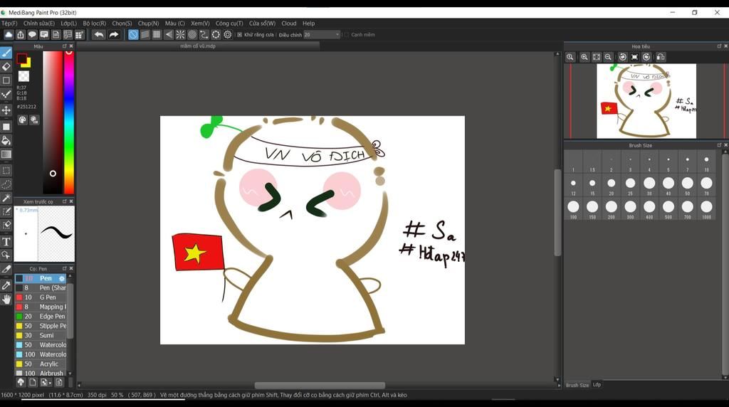Image resolution: width=729 pixels, height=407 pixels.
Task: Zoom in on the navigator preview
Action: pyautogui.click(x=584, y=57)
